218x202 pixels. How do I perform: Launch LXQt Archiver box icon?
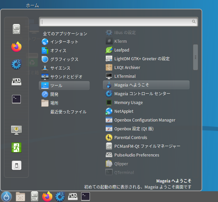(x=109, y=67)
